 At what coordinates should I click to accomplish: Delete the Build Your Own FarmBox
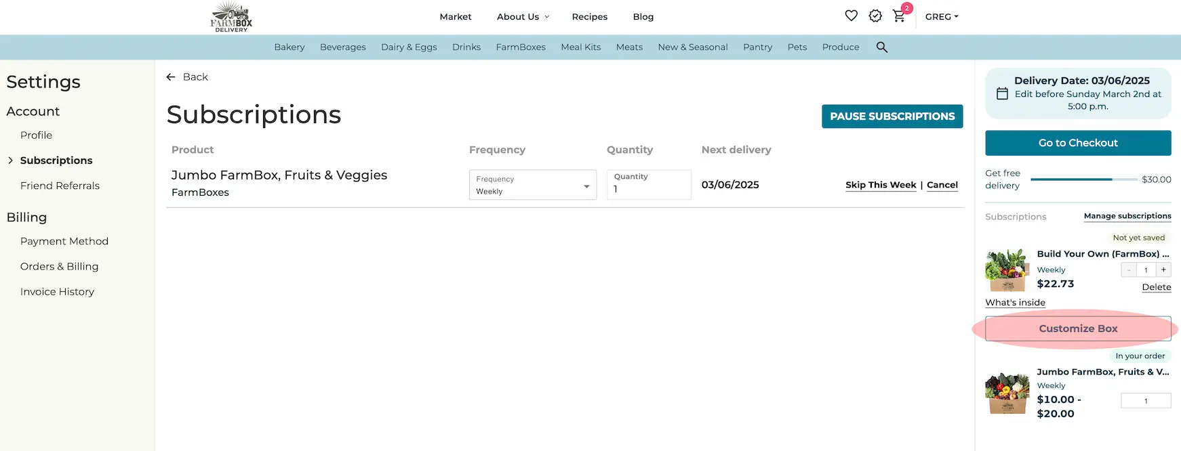(1157, 287)
